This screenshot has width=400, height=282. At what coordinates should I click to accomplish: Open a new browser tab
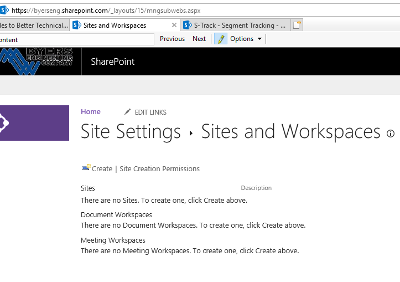click(x=298, y=25)
